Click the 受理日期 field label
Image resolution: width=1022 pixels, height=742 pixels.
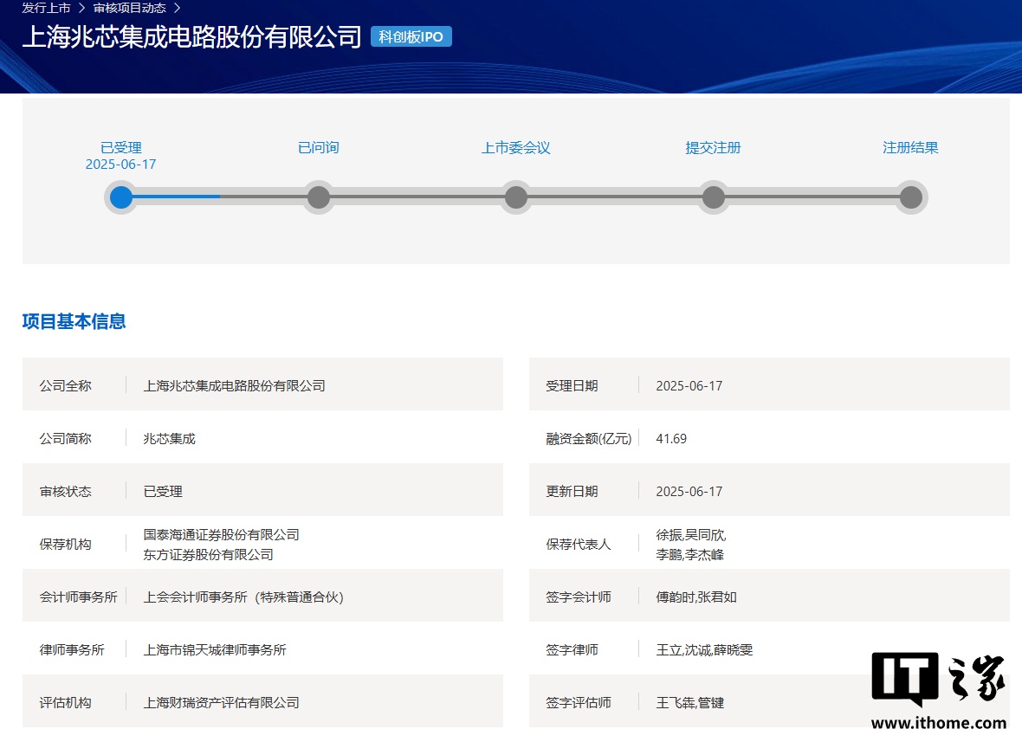pyautogui.click(x=572, y=385)
